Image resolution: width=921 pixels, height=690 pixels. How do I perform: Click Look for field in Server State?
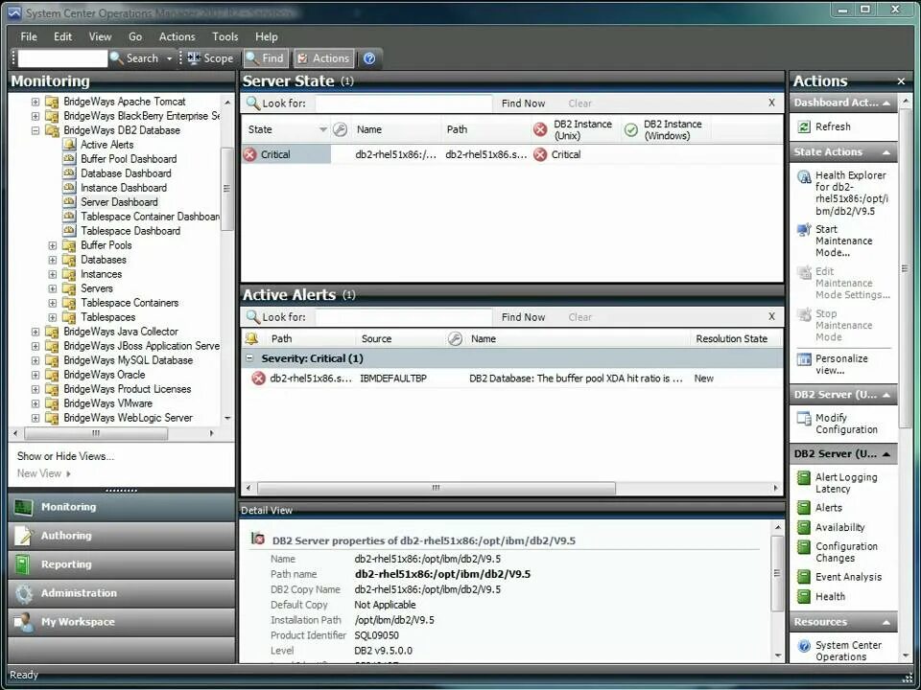point(404,103)
